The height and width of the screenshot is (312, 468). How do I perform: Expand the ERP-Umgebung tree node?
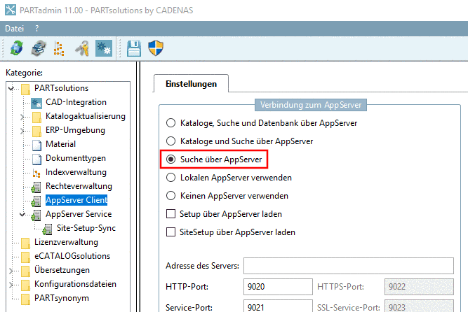(x=23, y=130)
